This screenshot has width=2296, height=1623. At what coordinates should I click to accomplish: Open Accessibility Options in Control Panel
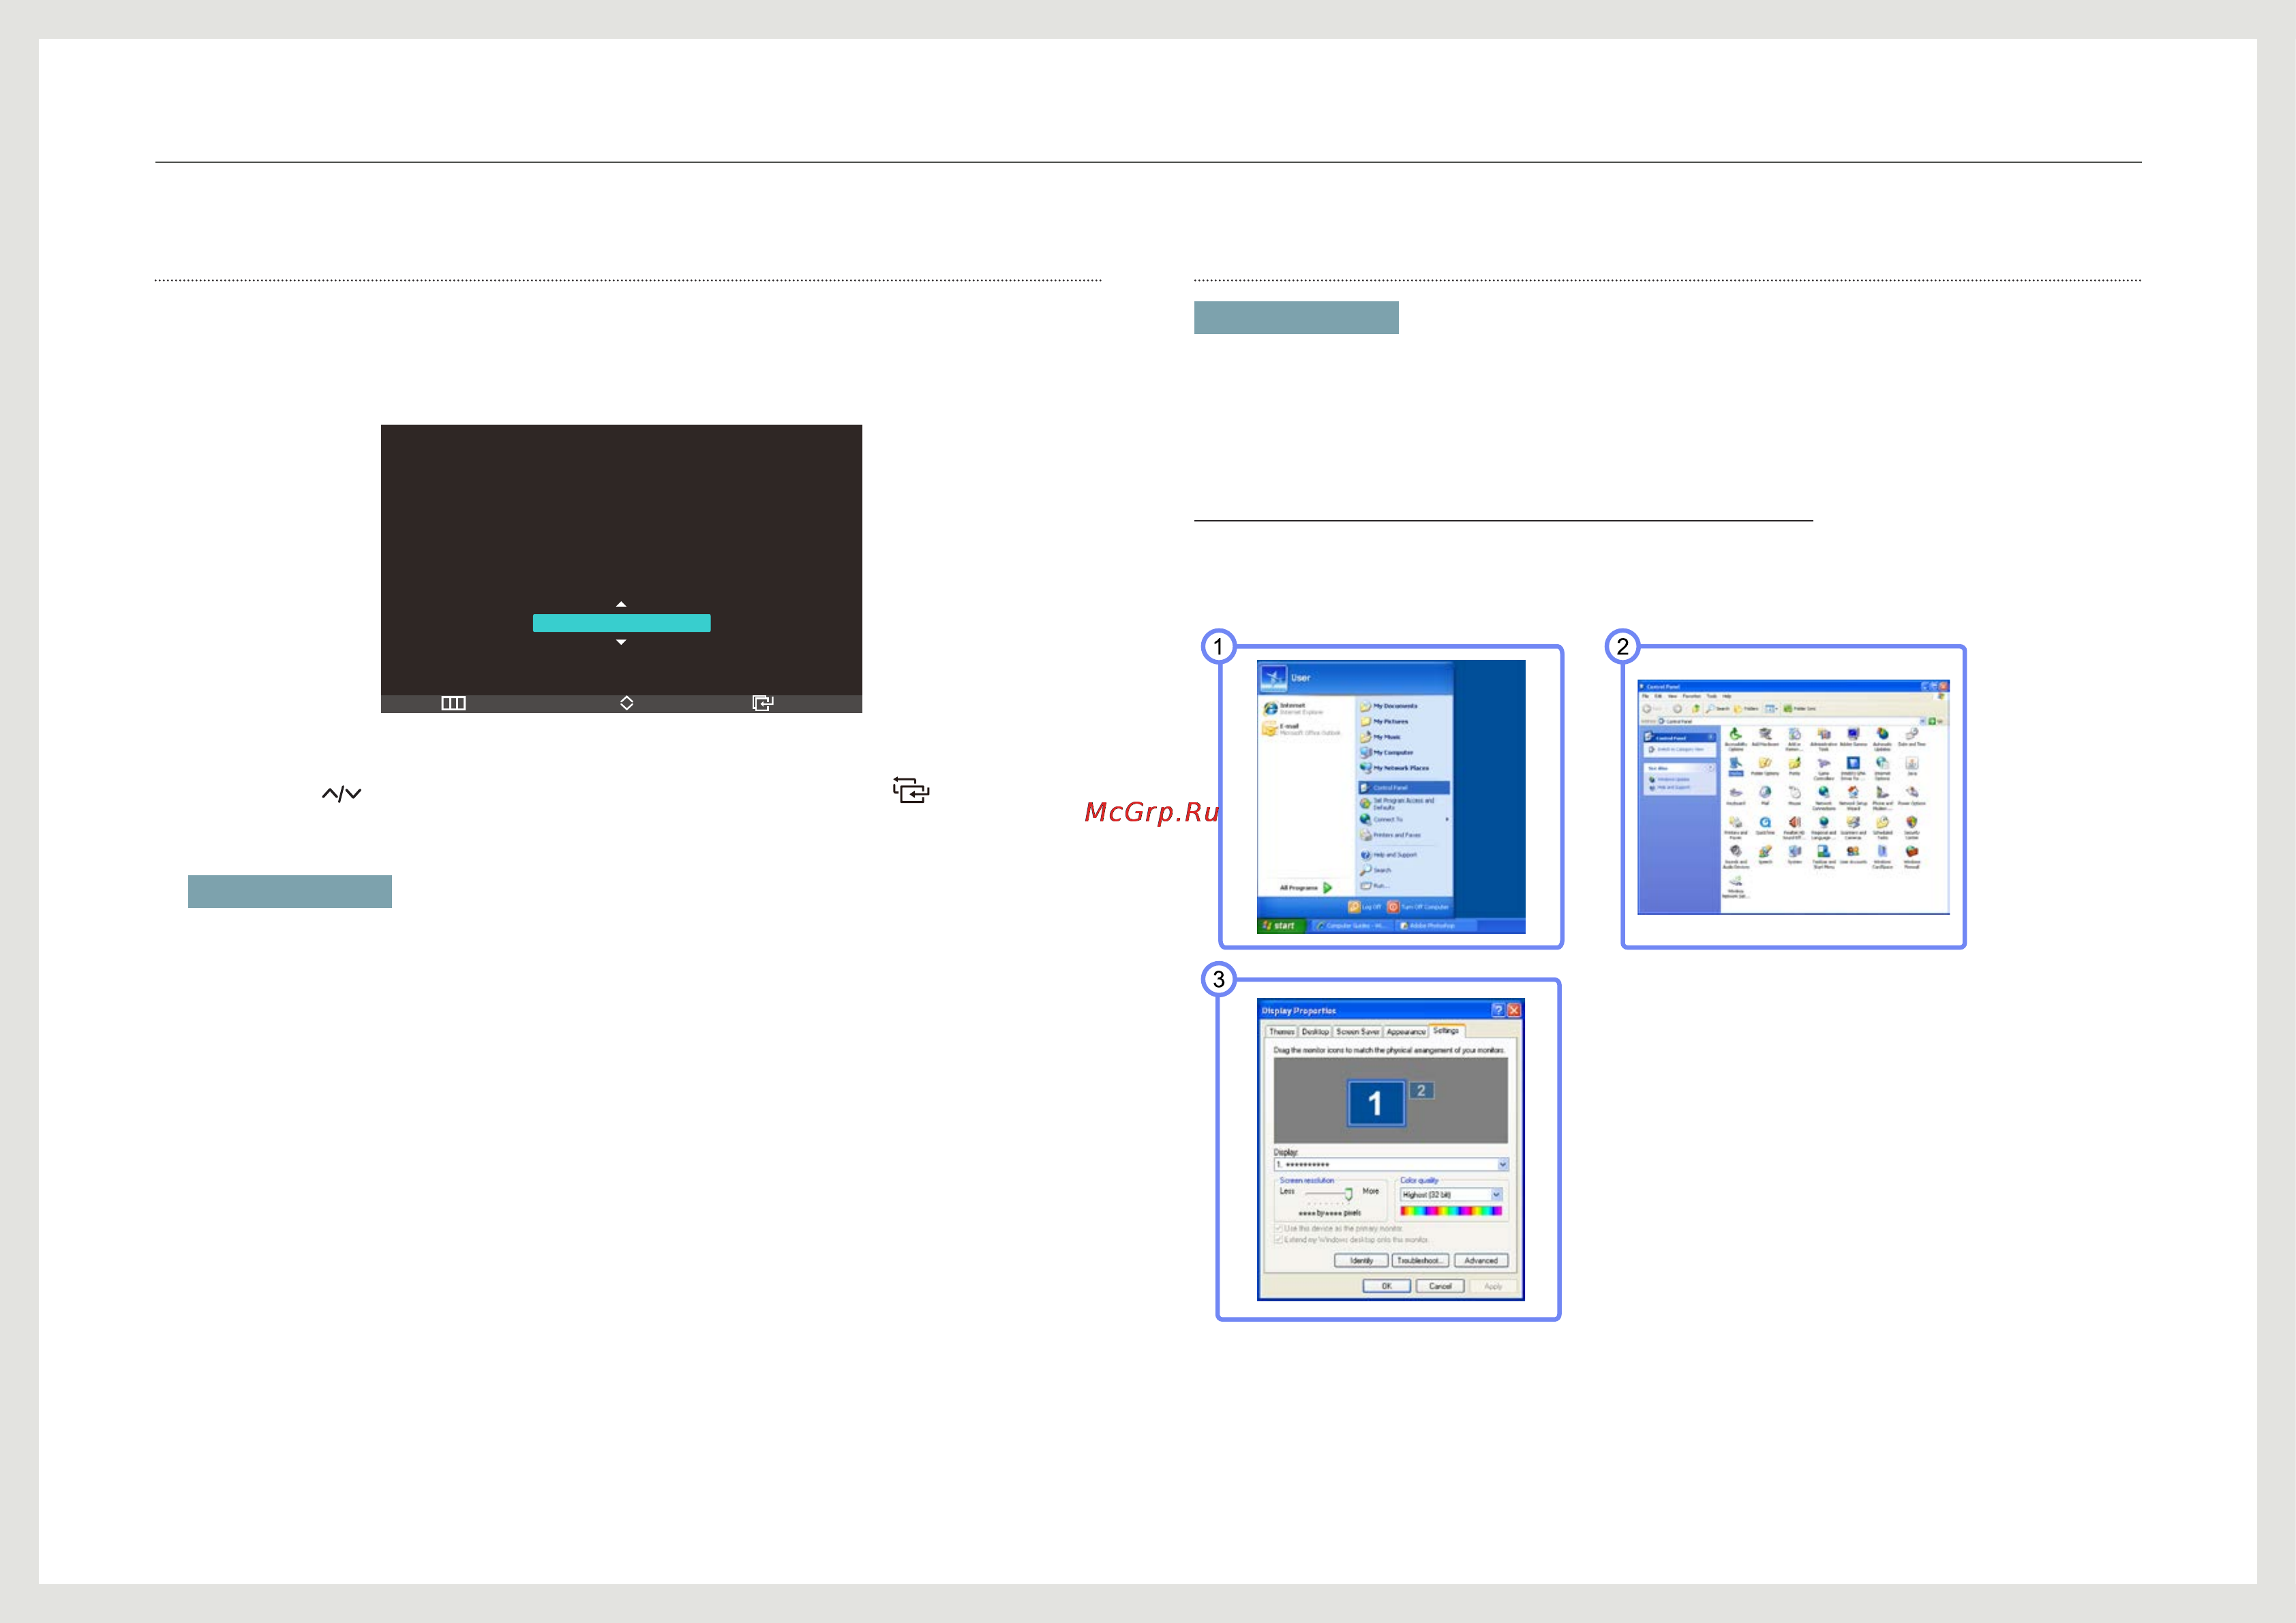point(1736,739)
